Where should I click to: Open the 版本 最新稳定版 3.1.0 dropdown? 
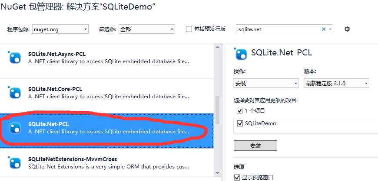[x=336, y=83]
